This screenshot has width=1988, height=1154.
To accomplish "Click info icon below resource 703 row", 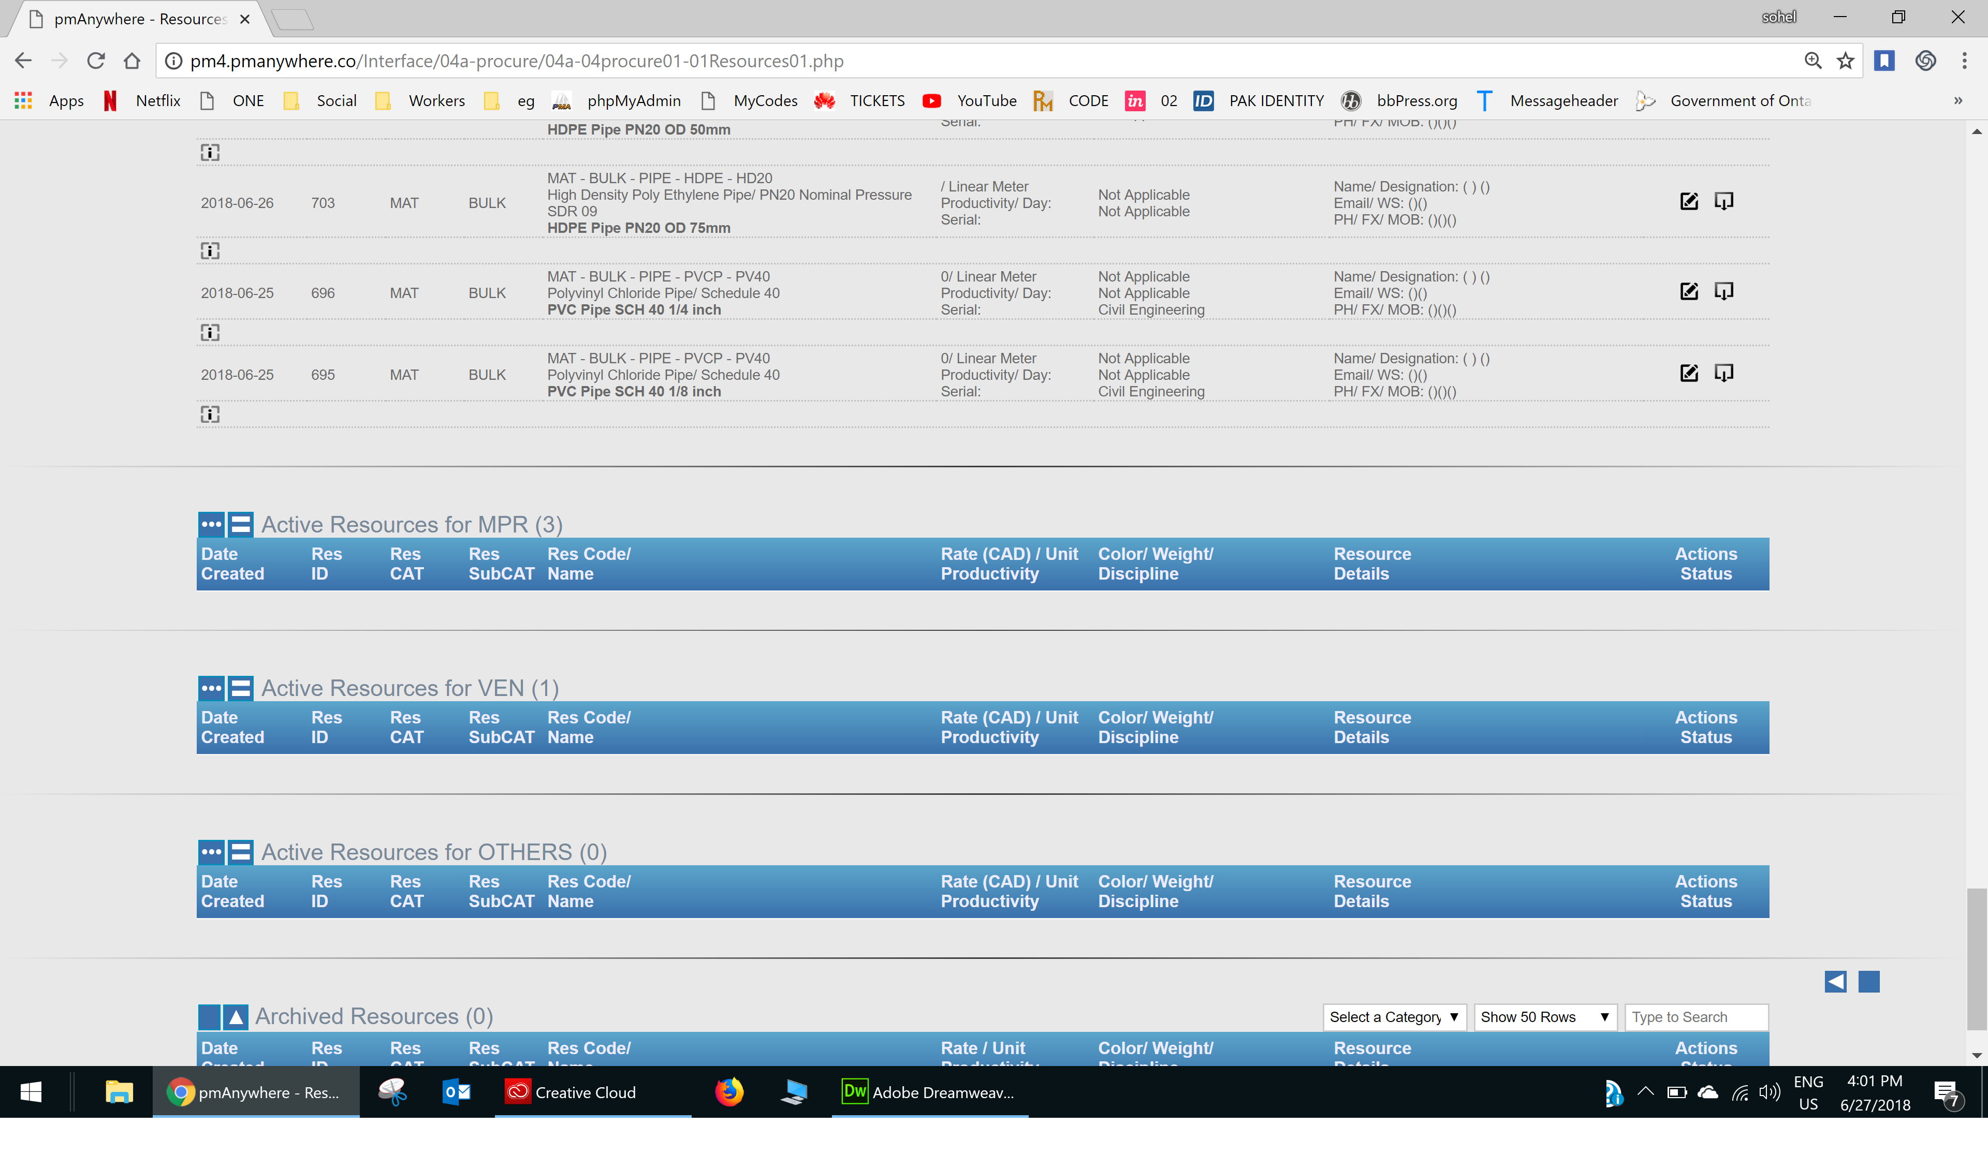I will [x=210, y=251].
